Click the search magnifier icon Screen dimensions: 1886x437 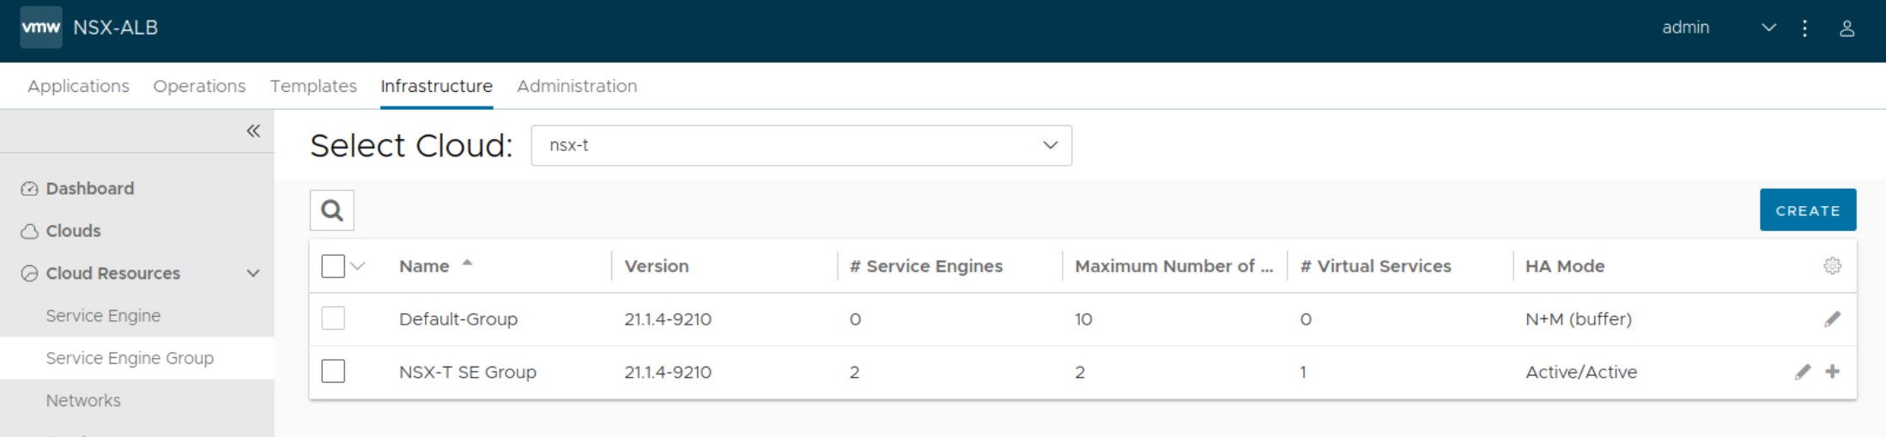(x=331, y=210)
